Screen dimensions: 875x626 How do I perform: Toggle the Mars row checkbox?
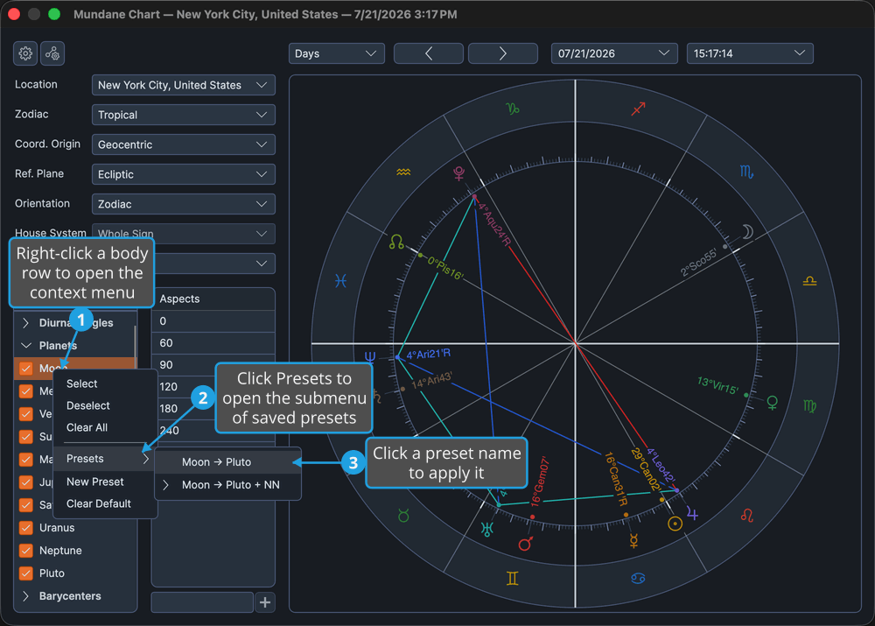pos(25,460)
